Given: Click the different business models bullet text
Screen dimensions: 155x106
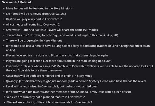Looking at the screenshot, I should [49, 102].
